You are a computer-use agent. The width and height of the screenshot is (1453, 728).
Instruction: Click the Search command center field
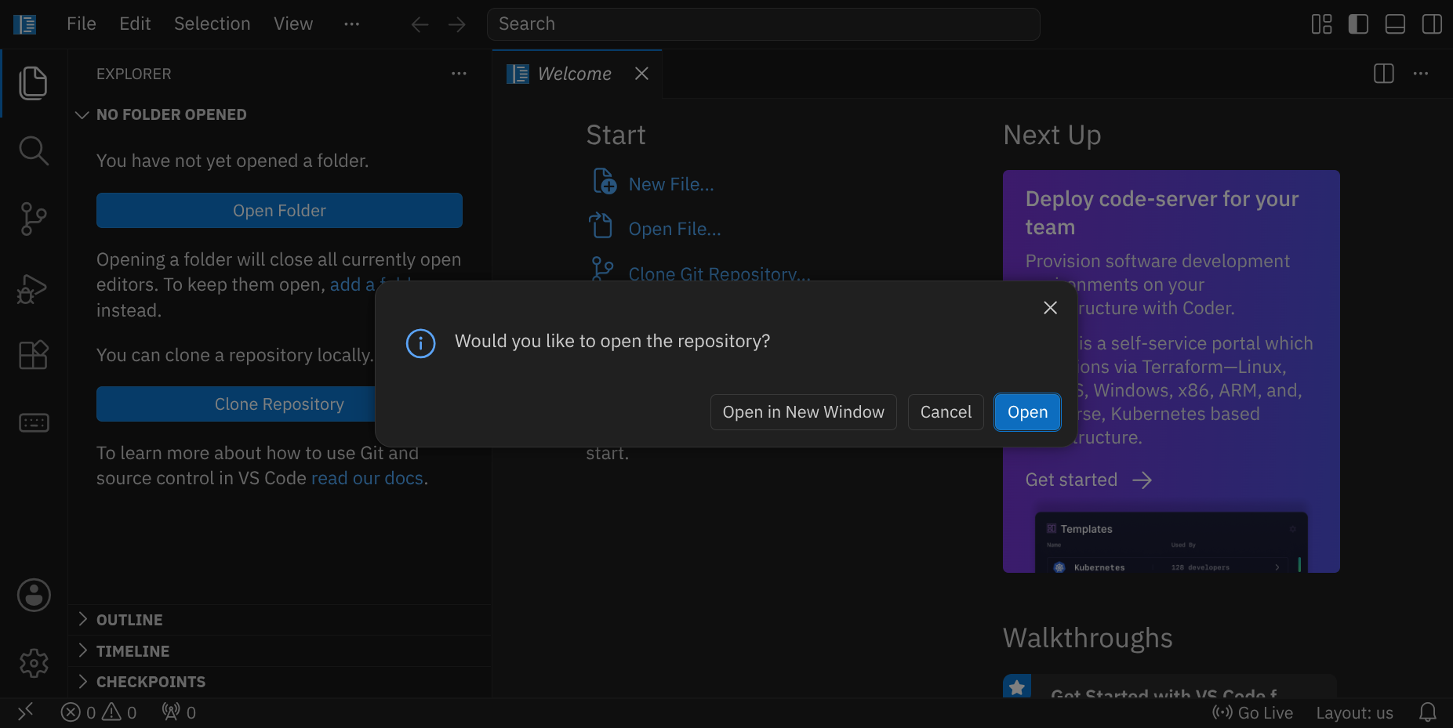tap(763, 24)
